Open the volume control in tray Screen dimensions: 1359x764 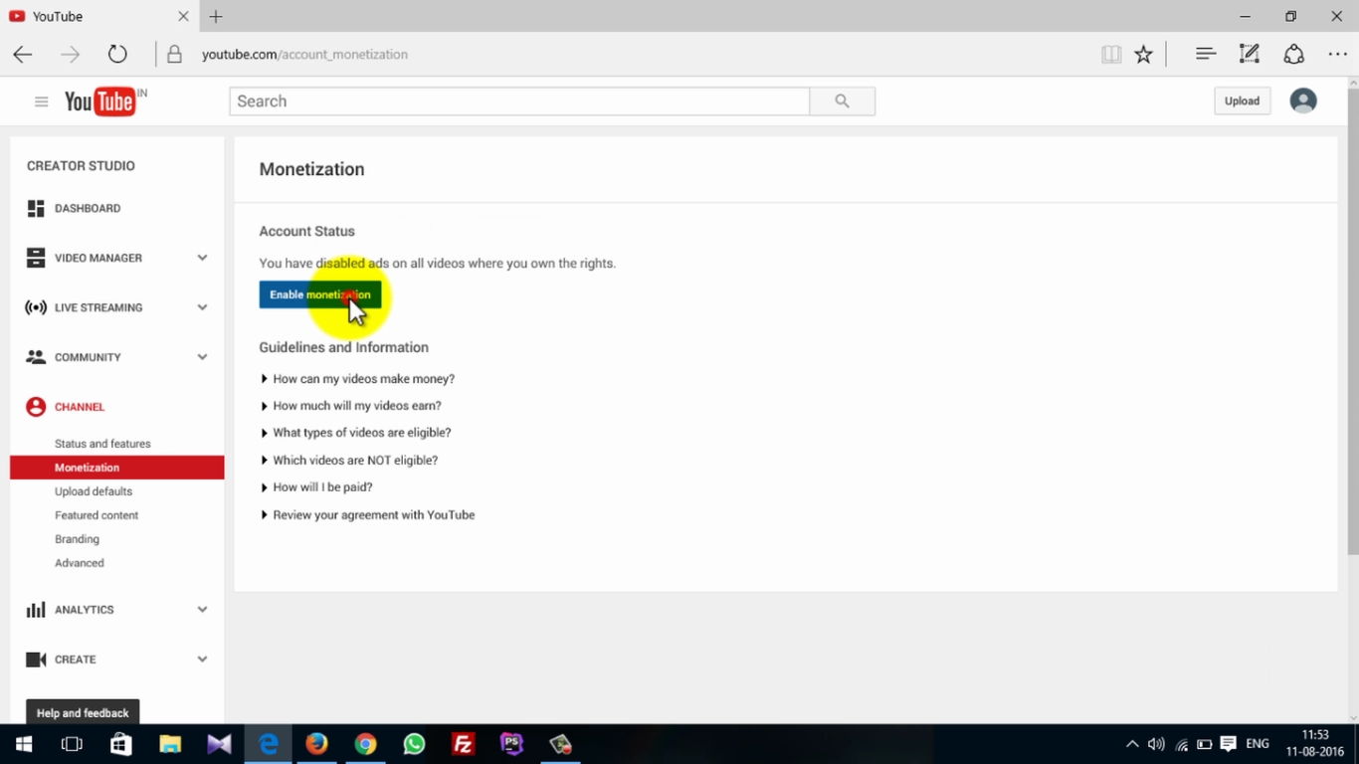click(x=1156, y=744)
